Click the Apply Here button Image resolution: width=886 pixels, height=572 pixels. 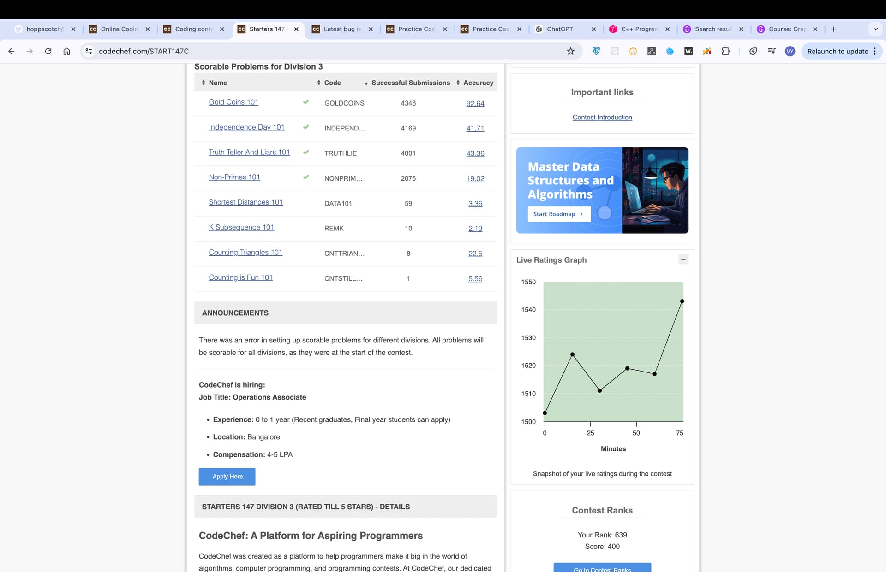click(x=227, y=477)
